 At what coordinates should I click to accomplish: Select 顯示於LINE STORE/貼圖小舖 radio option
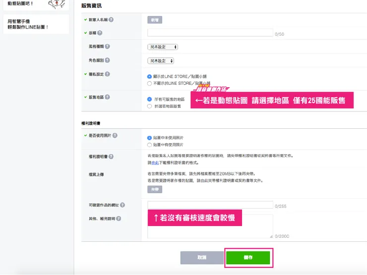pos(150,76)
